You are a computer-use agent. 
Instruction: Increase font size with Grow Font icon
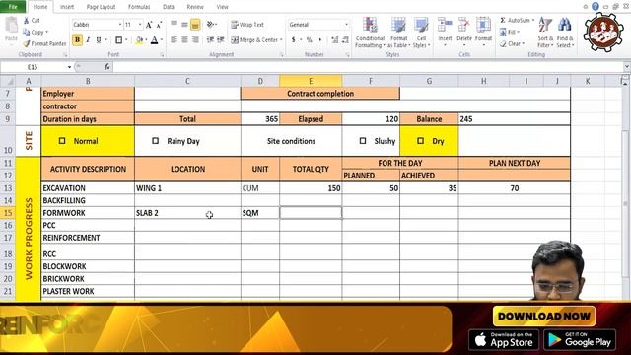(149, 25)
